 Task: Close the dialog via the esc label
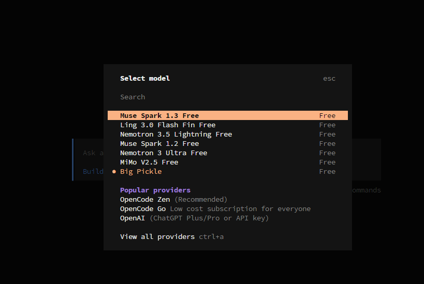[x=329, y=78]
